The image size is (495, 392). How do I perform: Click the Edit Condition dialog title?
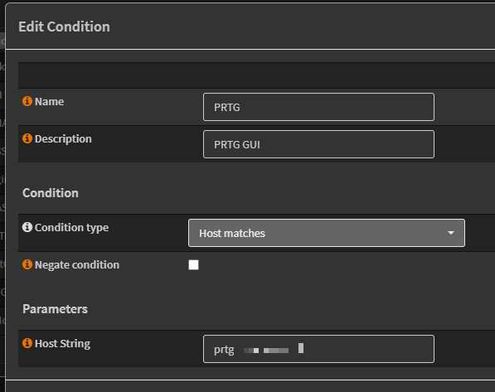coord(64,27)
